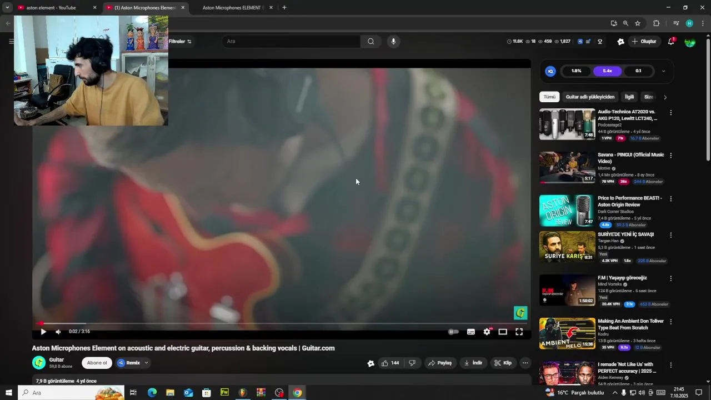Switch to first tab aston element - YouTube
The height and width of the screenshot is (400, 711).
point(56,8)
